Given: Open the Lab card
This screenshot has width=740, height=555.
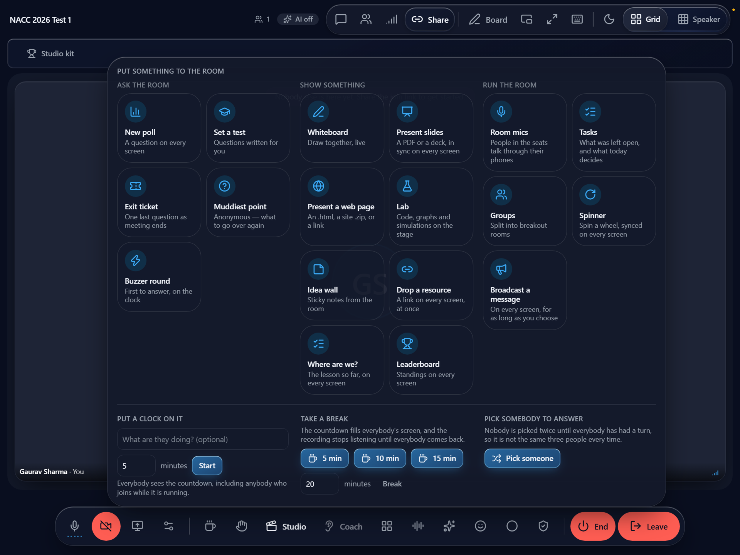Looking at the screenshot, I should click(431, 207).
